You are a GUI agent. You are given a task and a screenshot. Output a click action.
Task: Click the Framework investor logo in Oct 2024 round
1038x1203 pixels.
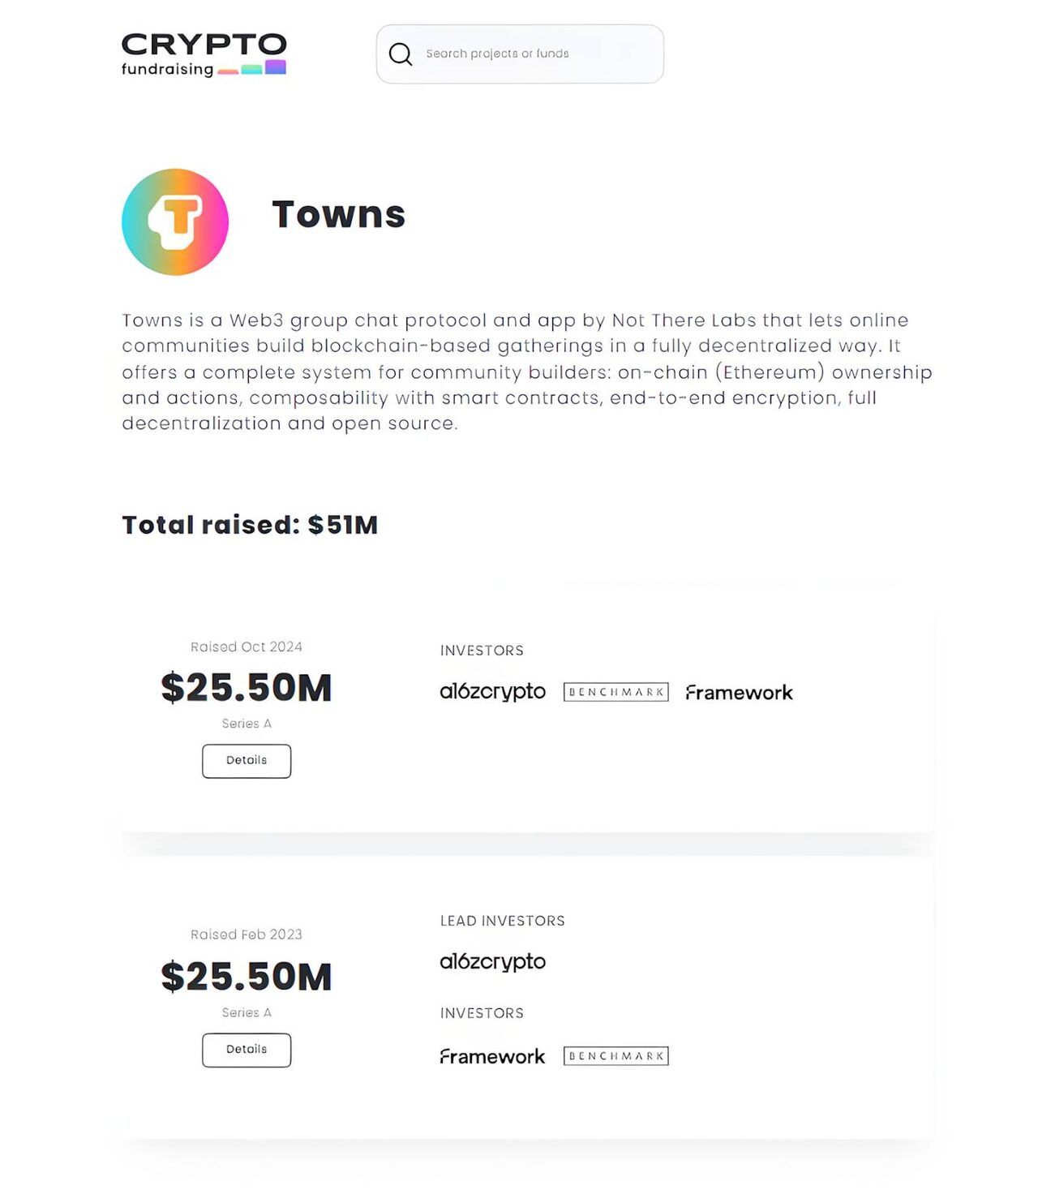coord(739,693)
